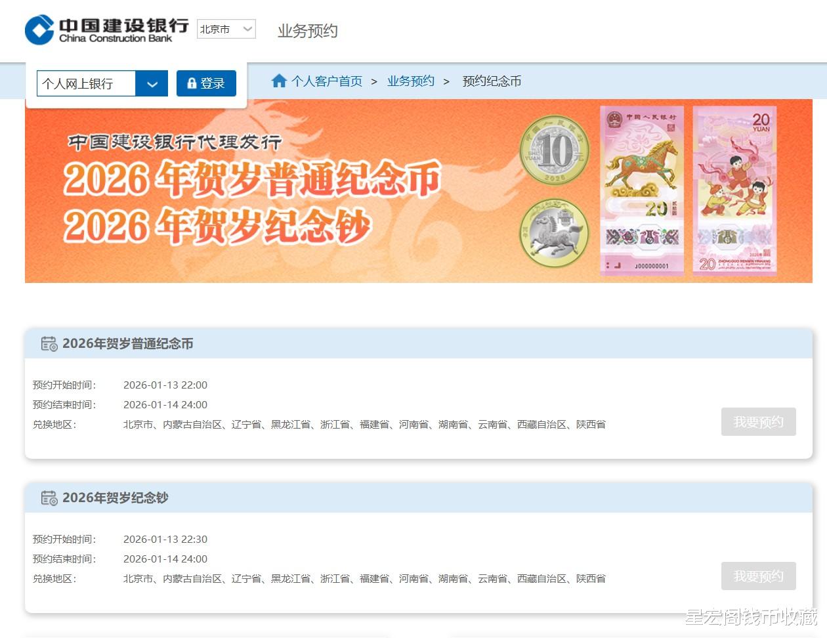
Task: Click the home icon in the breadcrumb
Action: [279, 81]
